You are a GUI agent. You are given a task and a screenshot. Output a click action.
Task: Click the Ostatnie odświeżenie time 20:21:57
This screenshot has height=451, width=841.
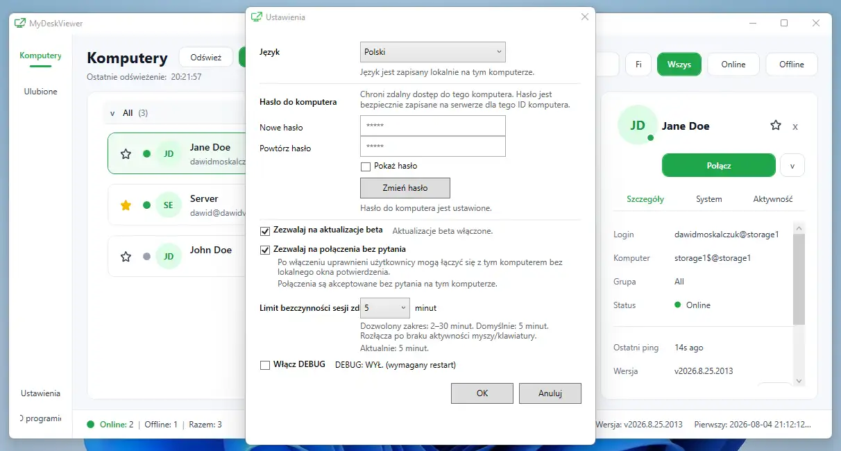pyautogui.click(x=186, y=77)
